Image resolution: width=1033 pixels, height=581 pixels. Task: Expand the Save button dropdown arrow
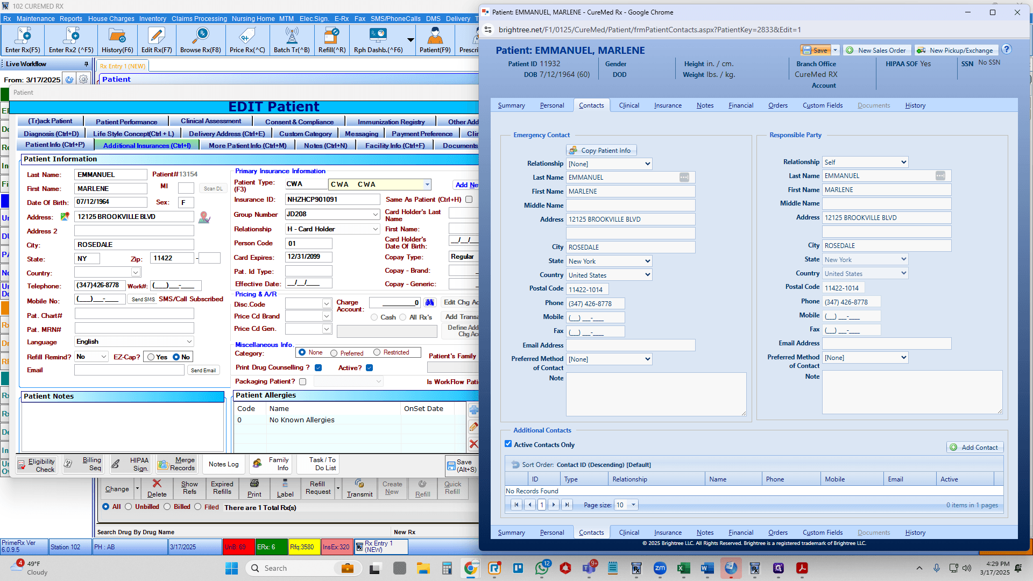point(835,50)
